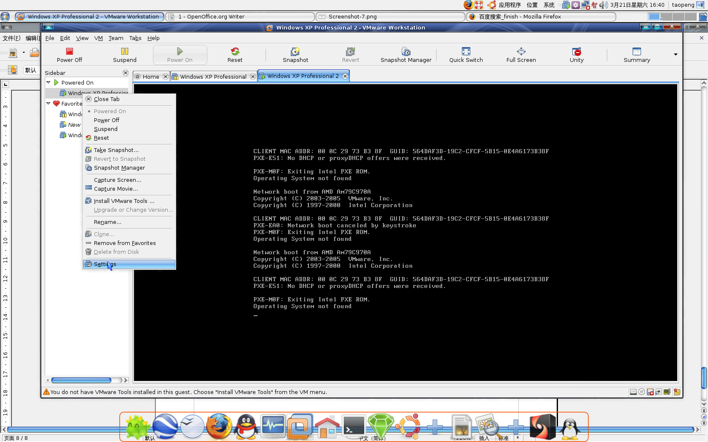708x442 pixels.
Task: Open the Home folder dock icon
Action: [327, 427]
